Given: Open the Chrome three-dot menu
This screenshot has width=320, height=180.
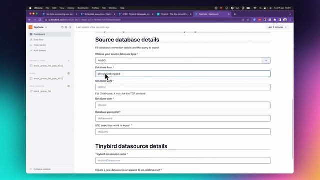Looking at the screenshot, I should tap(290, 20).
